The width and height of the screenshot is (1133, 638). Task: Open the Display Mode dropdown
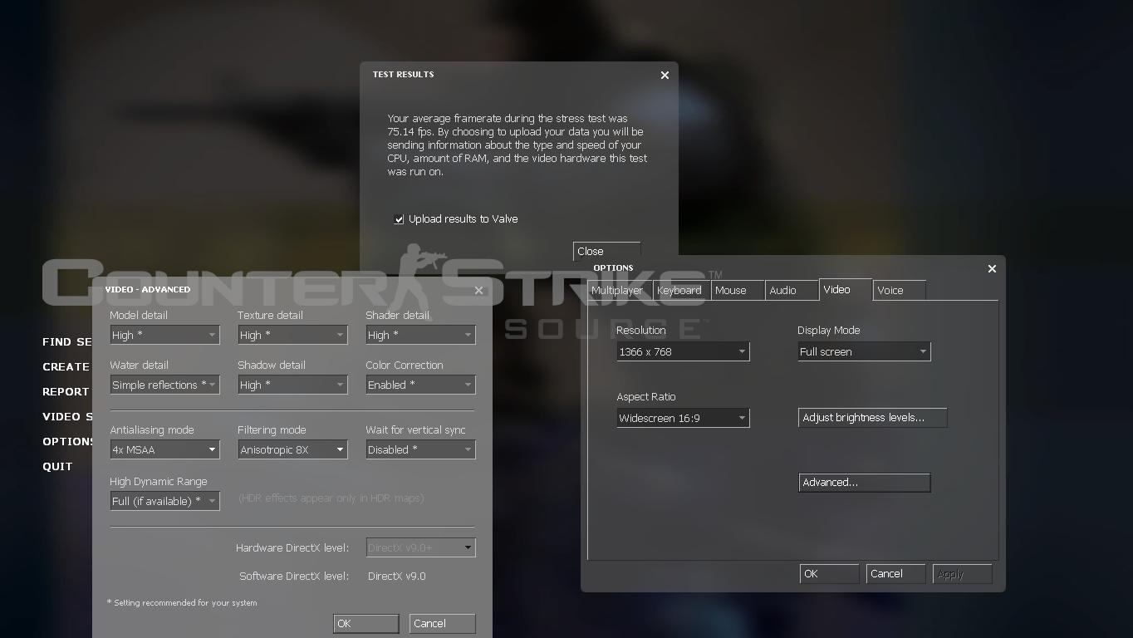coord(864,351)
